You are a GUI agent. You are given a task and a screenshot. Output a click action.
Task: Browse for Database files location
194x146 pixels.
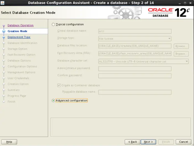[x=181, y=46]
